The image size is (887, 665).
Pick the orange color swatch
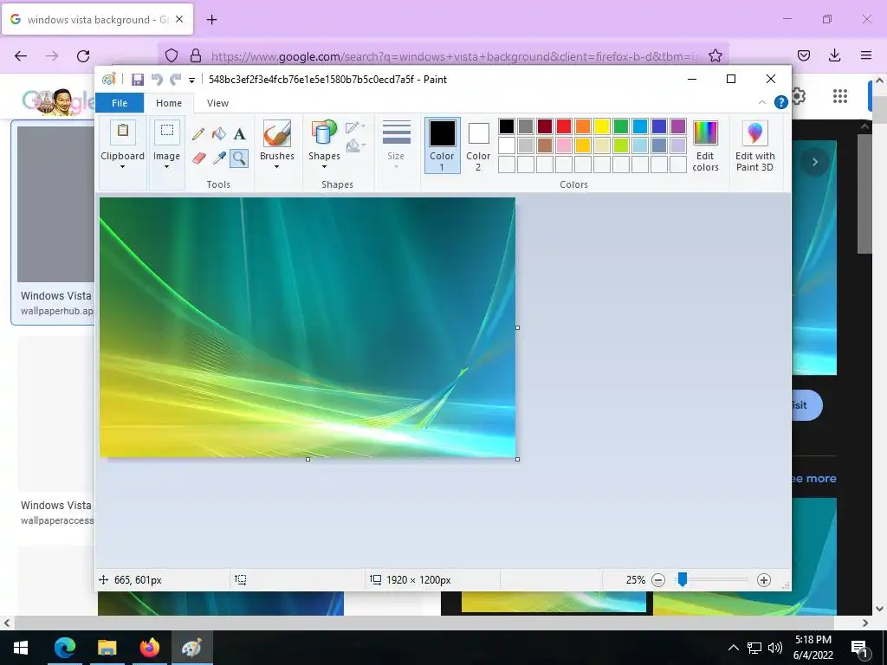tap(583, 126)
